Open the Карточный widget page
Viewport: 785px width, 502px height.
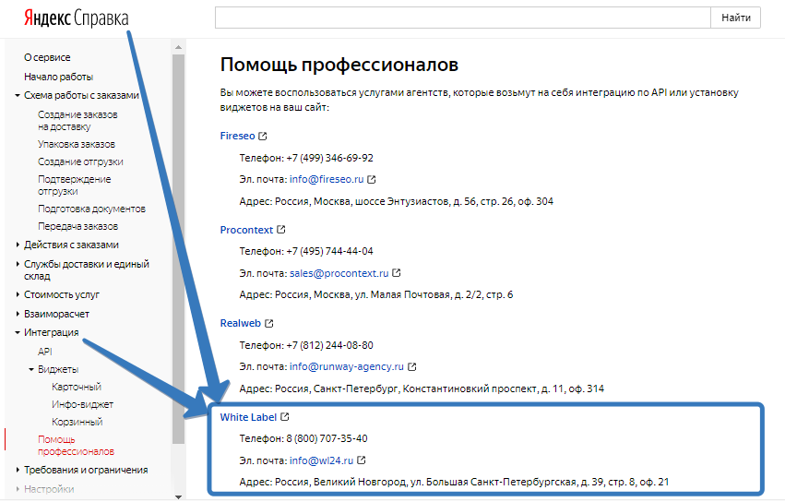[x=77, y=387]
